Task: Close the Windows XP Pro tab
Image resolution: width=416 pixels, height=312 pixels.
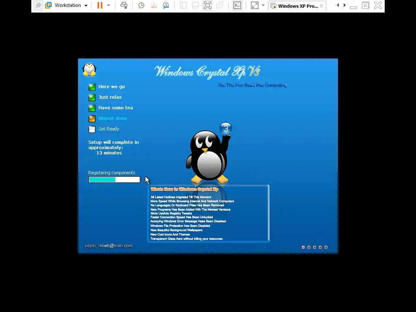Action: [x=322, y=6]
